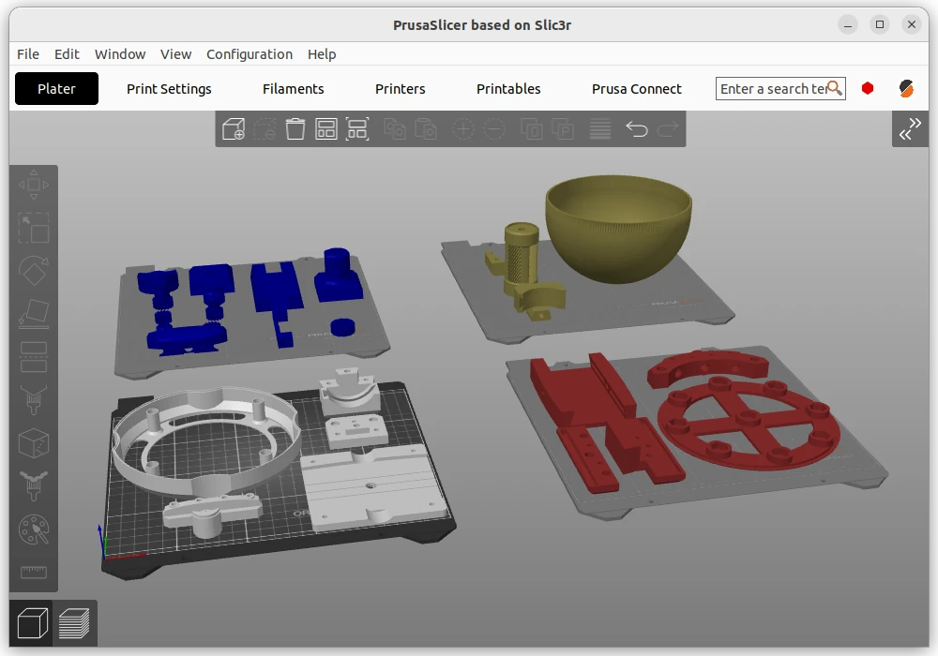Click the Arrange icon with corner brackets
The height and width of the screenshot is (656, 938).
[x=357, y=129]
